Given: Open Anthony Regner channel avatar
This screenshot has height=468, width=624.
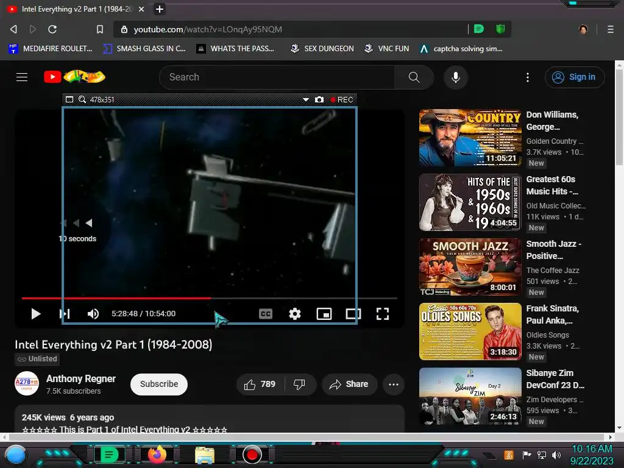Looking at the screenshot, I should point(27,384).
